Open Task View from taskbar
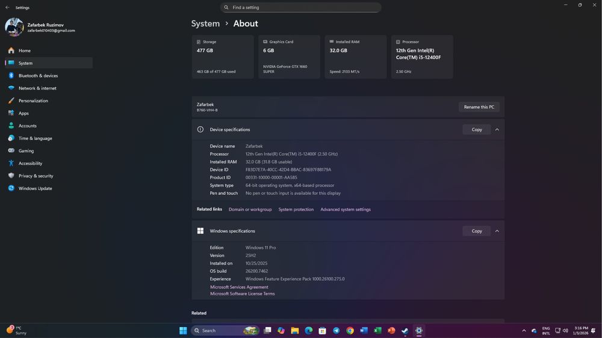Image resolution: width=602 pixels, height=338 pixels. pos(268,330)
